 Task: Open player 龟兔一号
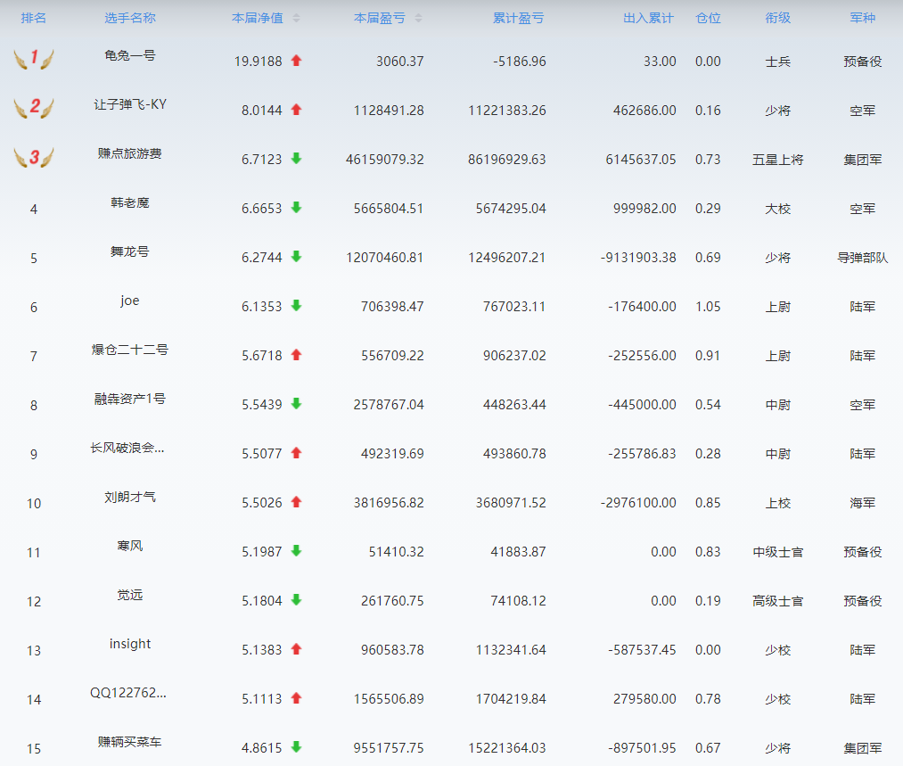pyautogui.click(x=130, y=55)
